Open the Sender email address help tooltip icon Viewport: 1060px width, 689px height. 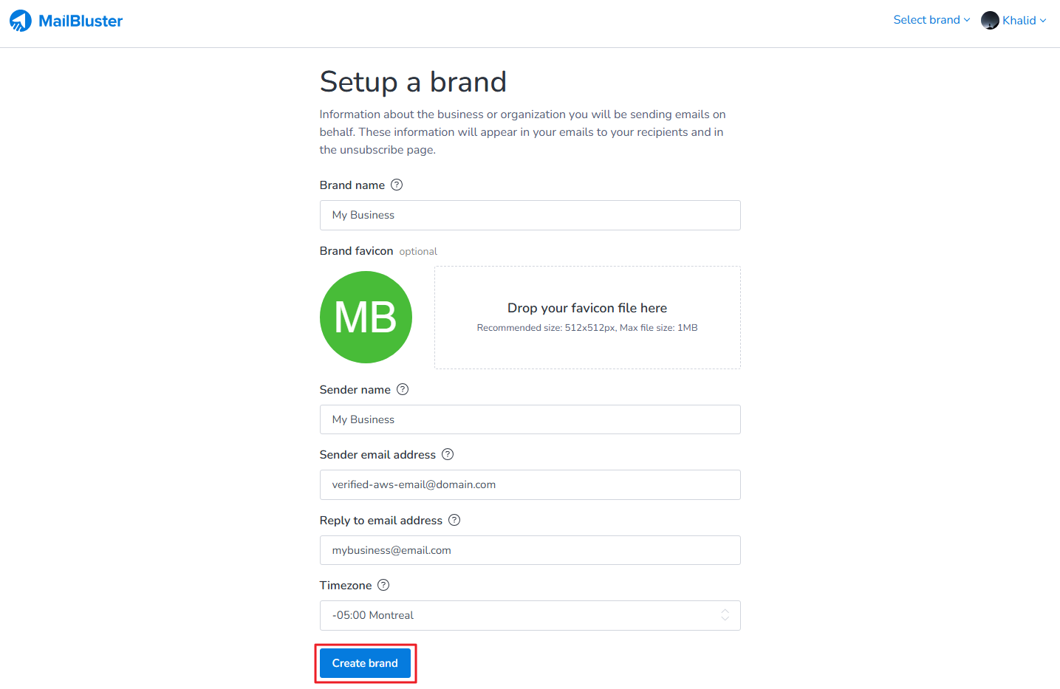click(448, 454)
